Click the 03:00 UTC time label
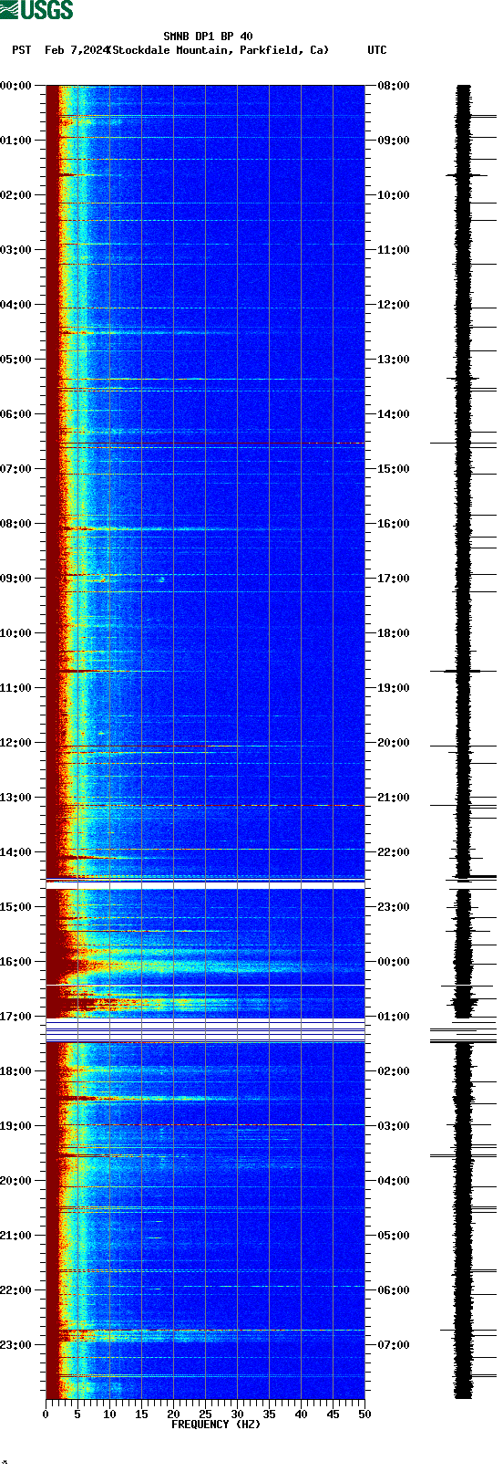503x1472 pixels. [x=394, y=1126]
